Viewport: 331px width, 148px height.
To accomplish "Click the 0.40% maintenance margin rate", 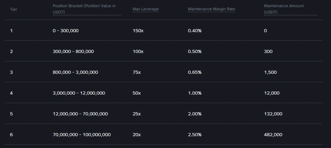I will (x=195, y=31).
